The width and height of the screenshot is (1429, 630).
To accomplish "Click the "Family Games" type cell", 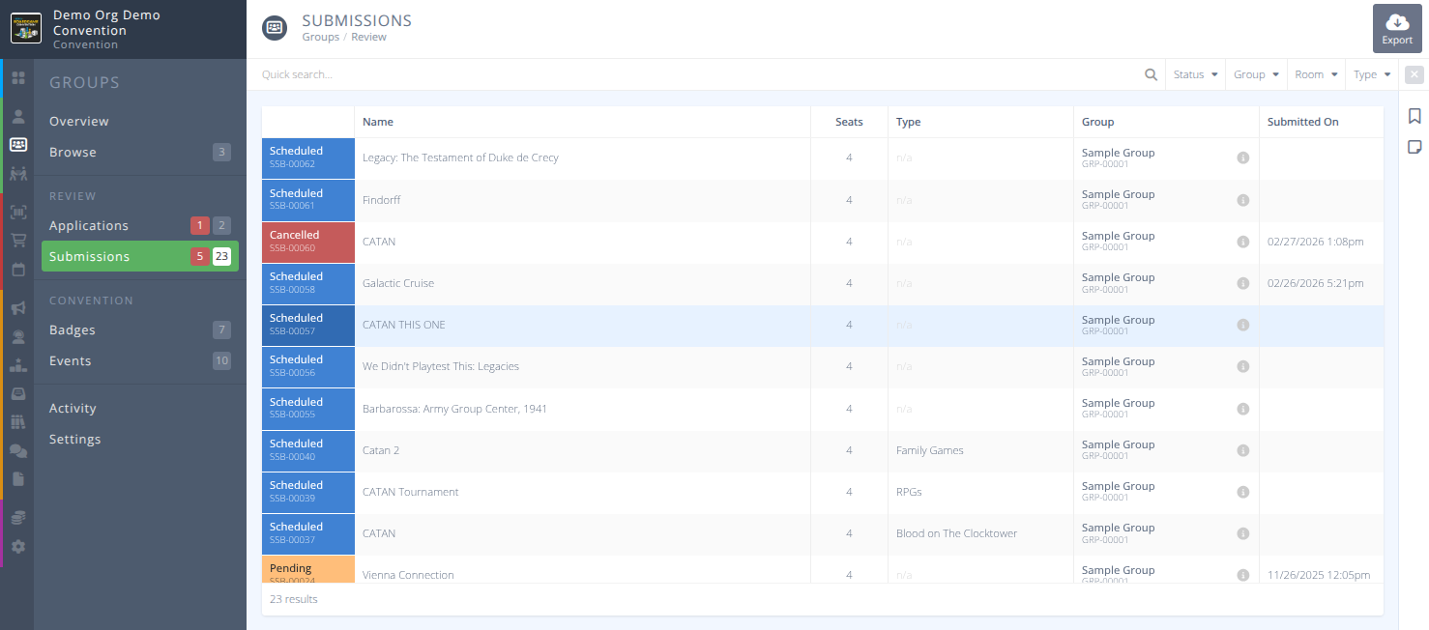I will coord(980,450).
